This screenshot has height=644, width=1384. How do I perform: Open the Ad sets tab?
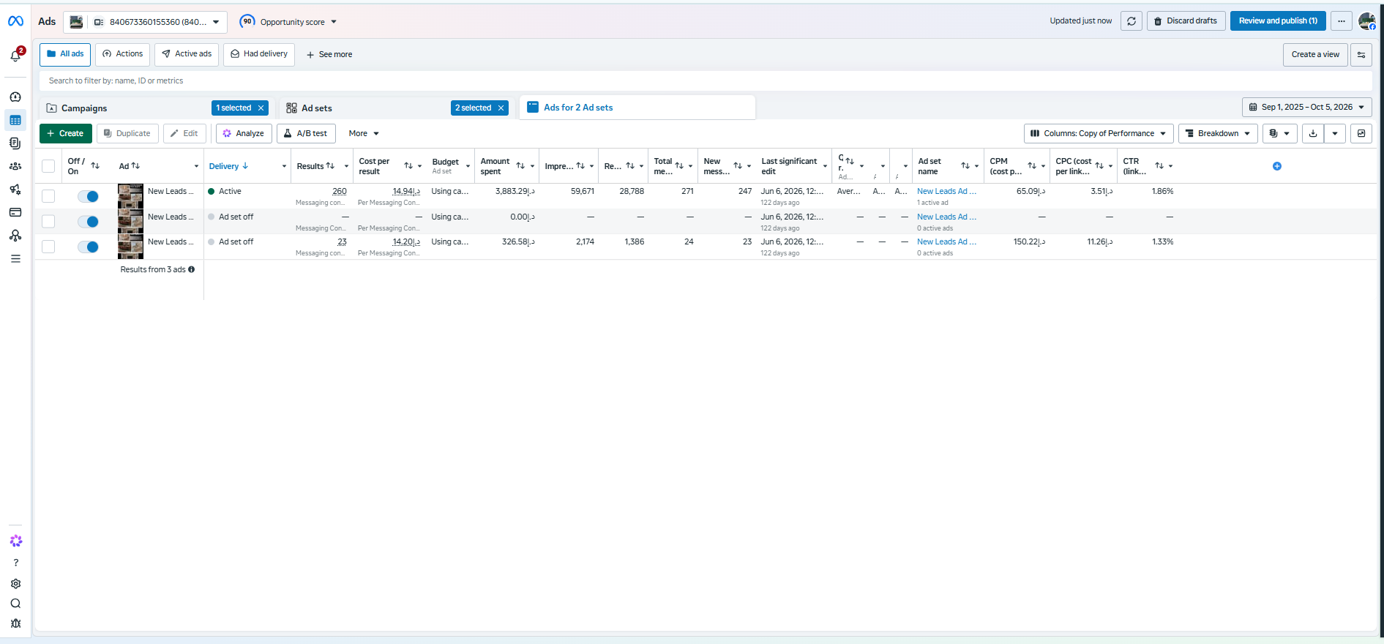coord(316,108)
